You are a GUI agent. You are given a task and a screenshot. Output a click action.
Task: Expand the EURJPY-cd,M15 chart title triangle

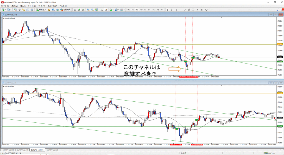click(3, 18)
